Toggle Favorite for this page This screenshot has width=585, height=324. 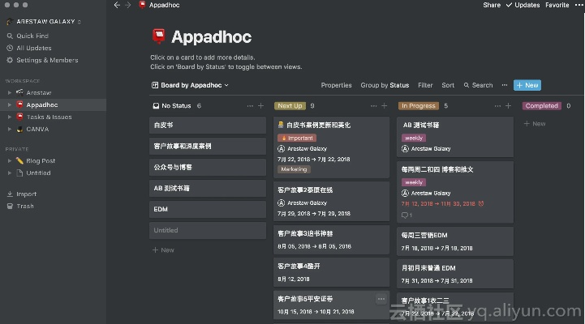[557, 5]
